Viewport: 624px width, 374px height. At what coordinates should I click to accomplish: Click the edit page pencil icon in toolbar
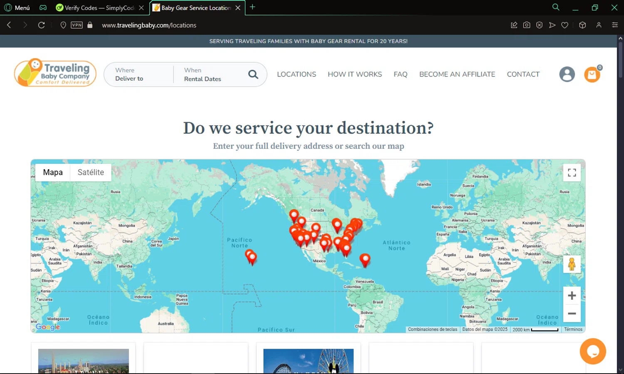(514, 25)
